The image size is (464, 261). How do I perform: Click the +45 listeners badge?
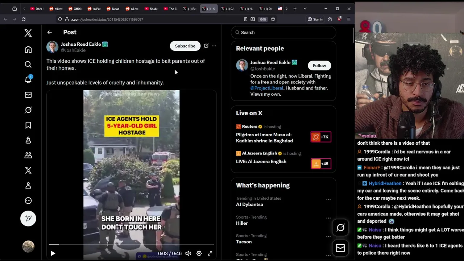[x=321, y=164]
